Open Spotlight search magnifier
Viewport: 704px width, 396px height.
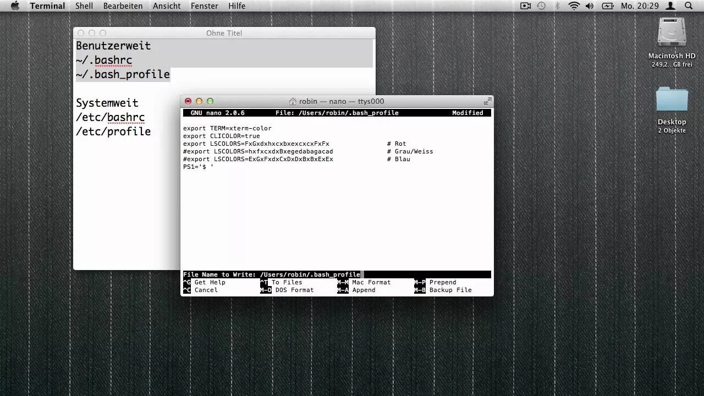click(689, 5)
